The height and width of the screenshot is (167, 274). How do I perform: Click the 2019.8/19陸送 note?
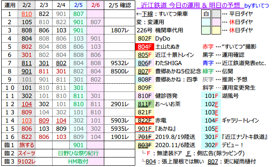175,137
